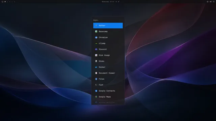The height and width of the screenshot is (121, 216).
Task: Open the volume speaker icon in tray
Action: tap(211, 2)
